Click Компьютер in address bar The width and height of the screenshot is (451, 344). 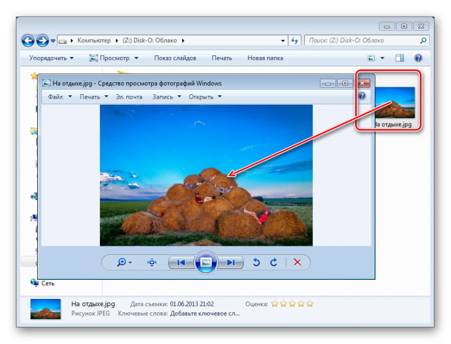point(94,41)
